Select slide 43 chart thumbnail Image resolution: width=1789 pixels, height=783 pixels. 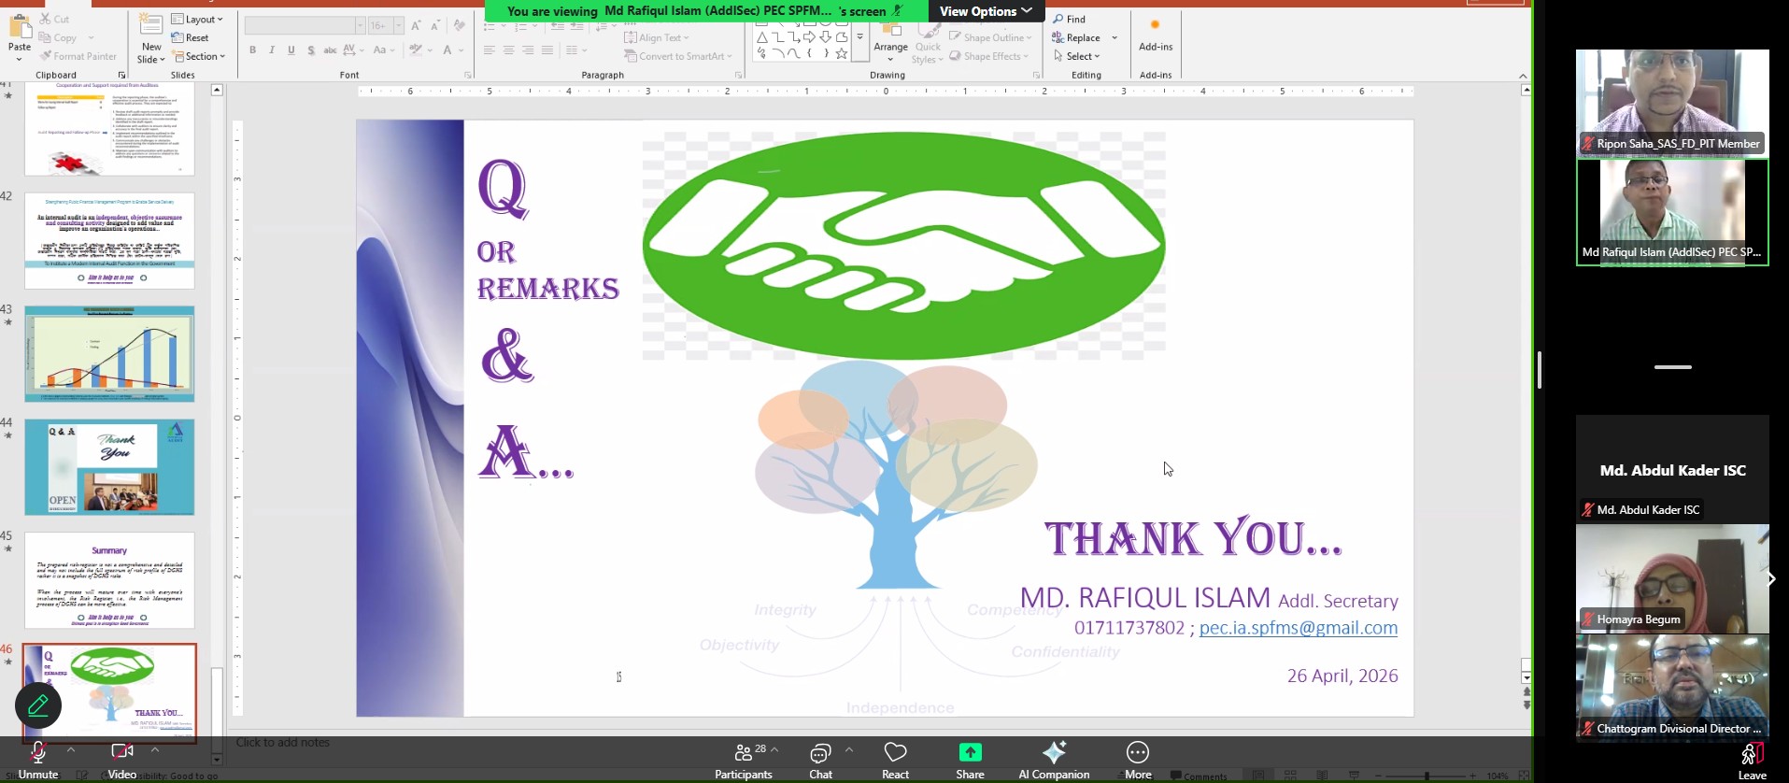pos(109,354)
